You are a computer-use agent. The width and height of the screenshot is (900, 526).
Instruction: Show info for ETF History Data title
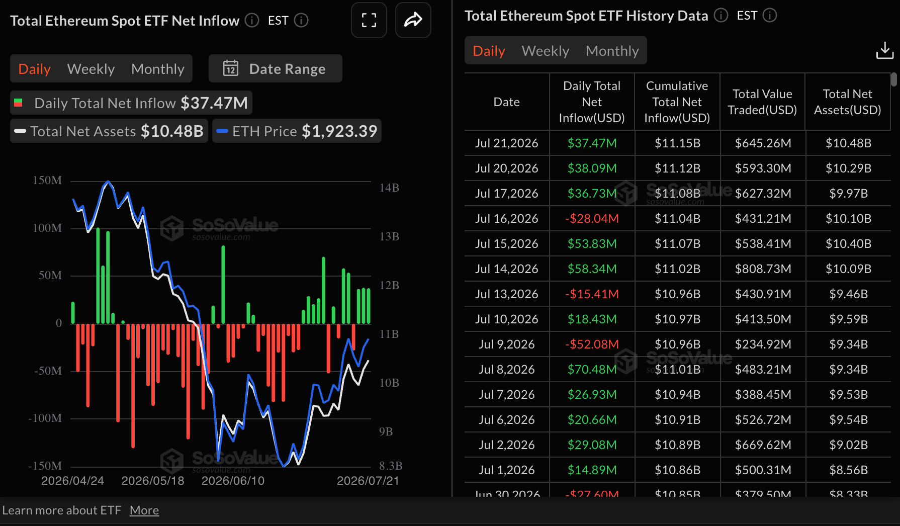[x=721, y=16]
